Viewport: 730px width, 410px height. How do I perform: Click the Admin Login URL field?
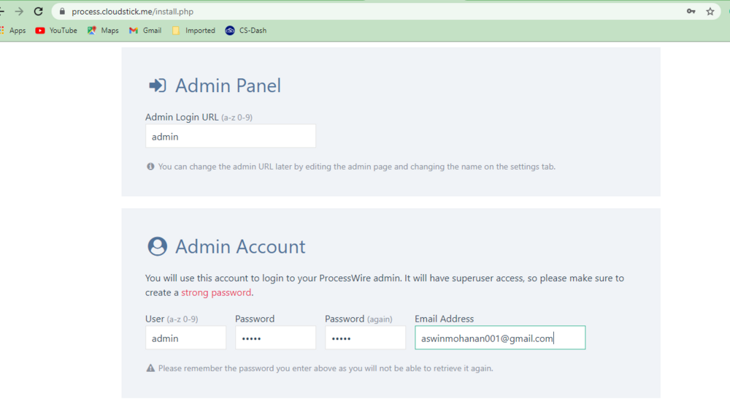(231, 137)
